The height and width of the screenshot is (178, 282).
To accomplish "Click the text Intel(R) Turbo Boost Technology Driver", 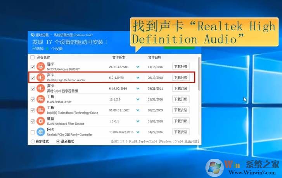I will click(x=73, y=113).
